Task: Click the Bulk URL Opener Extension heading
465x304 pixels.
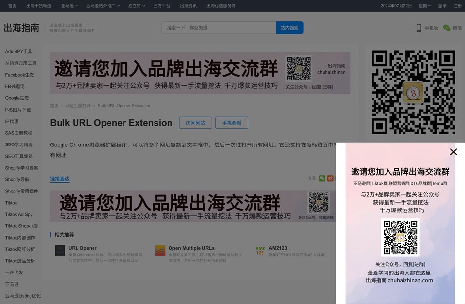Action: pos(111,123)
